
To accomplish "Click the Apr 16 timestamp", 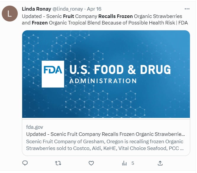I will (x=94, y=9).
